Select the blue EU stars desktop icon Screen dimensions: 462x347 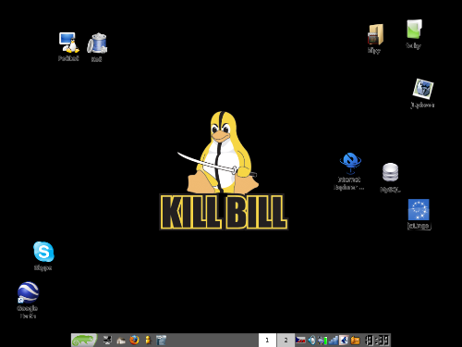click(x=419, y=214)
